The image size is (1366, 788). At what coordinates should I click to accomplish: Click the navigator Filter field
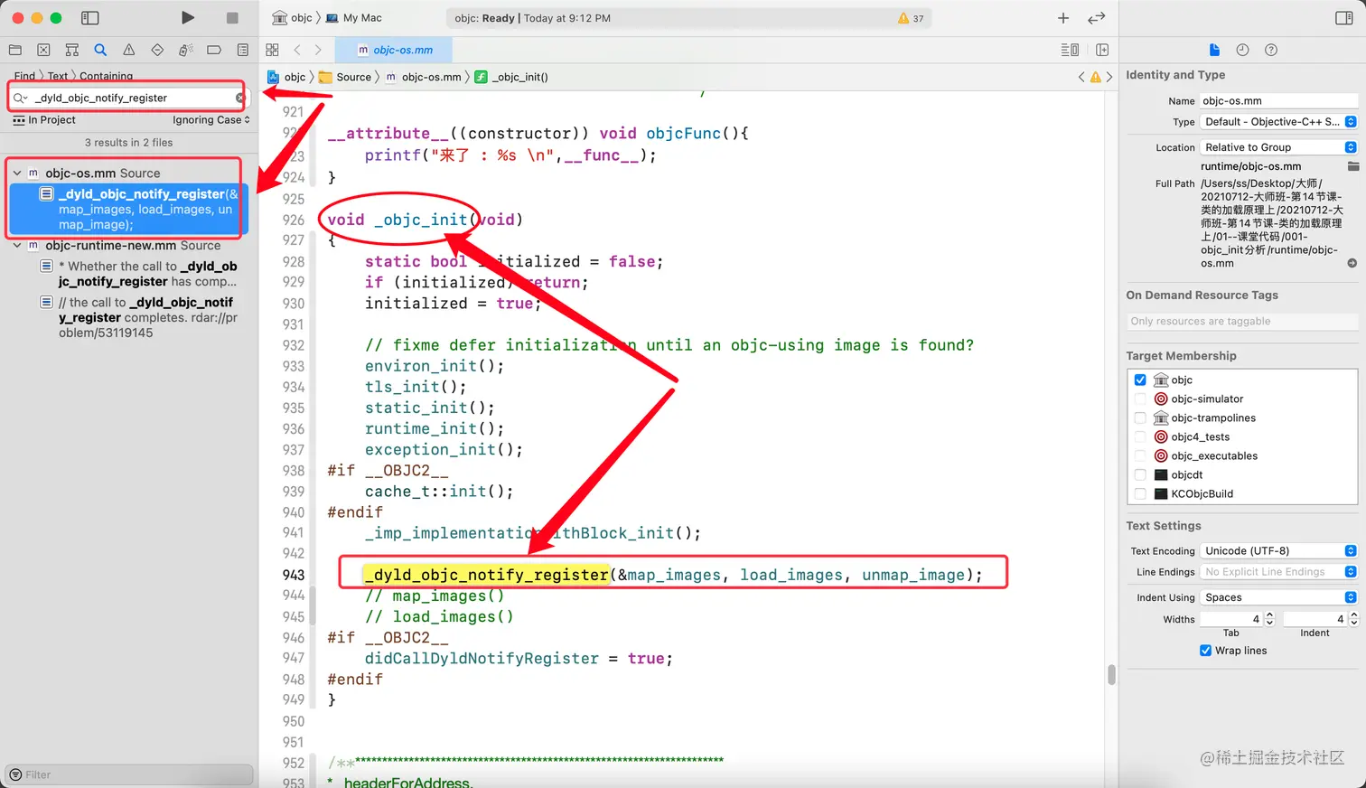coord(129,774)
